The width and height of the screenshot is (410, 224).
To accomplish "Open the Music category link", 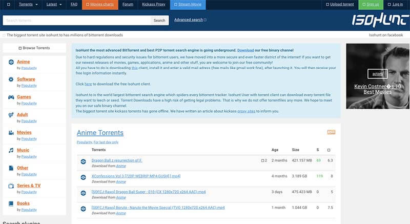I will pos(23,150).
